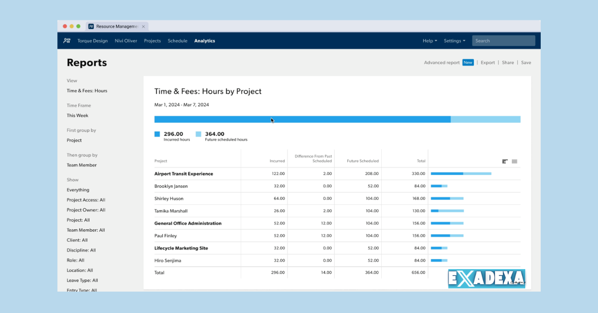Click the Future scheduled hours legend icon
Image resolution: width=598 pixels, height=313 pixels.
[x=198, y=134]
